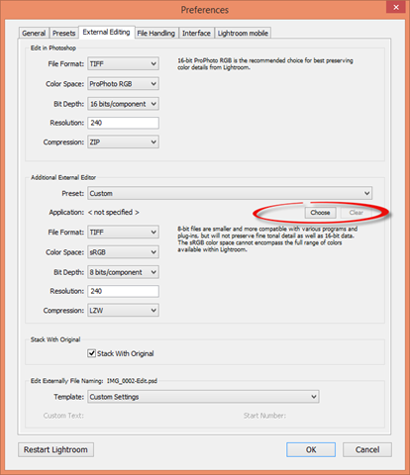
Task: Open the Presets tab
Action: point(64,33)
